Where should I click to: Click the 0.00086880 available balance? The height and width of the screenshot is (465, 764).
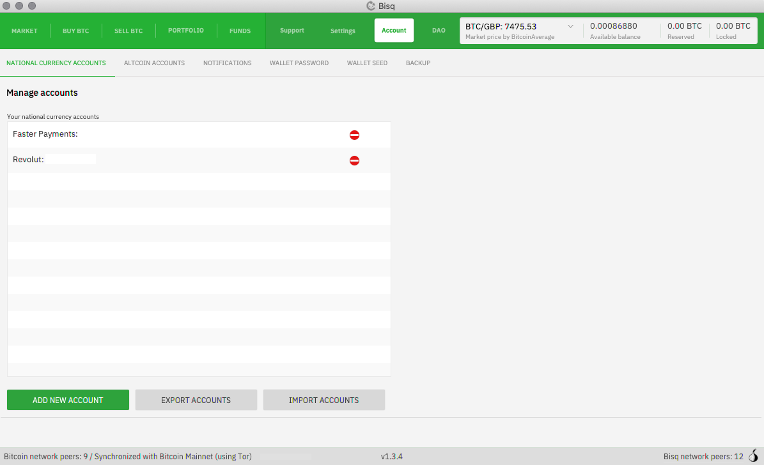coord(614,26)
